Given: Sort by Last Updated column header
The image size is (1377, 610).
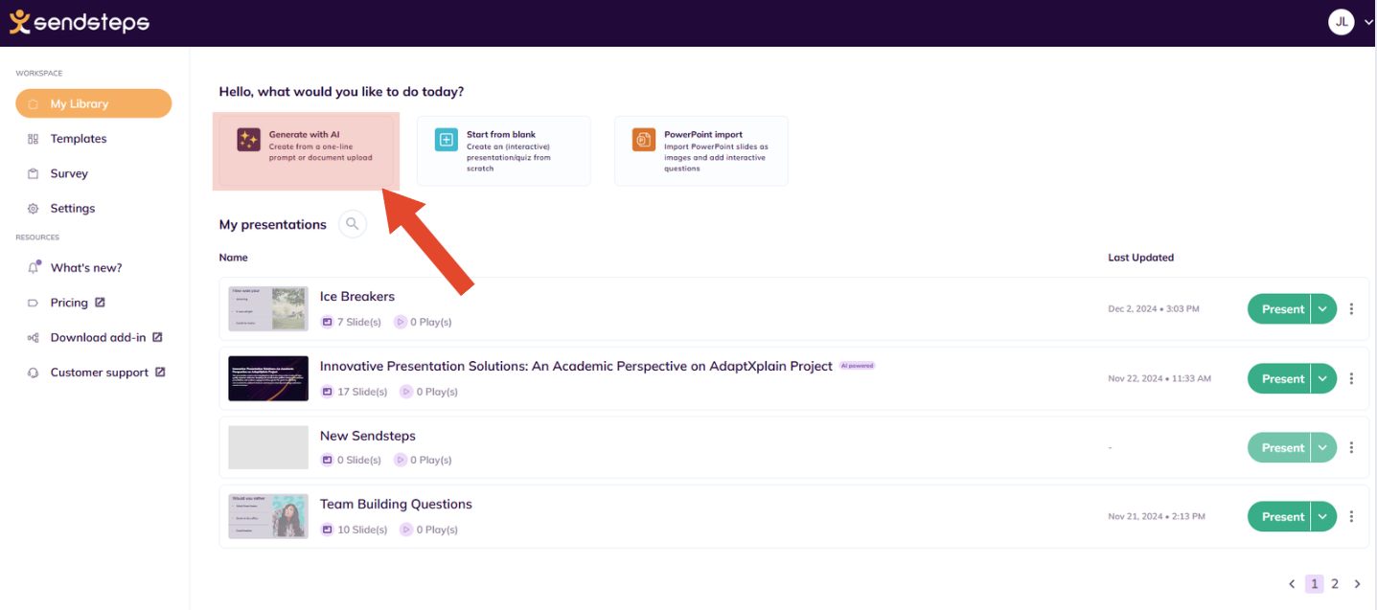Looking at the screenshot, I should [1140, 258].
